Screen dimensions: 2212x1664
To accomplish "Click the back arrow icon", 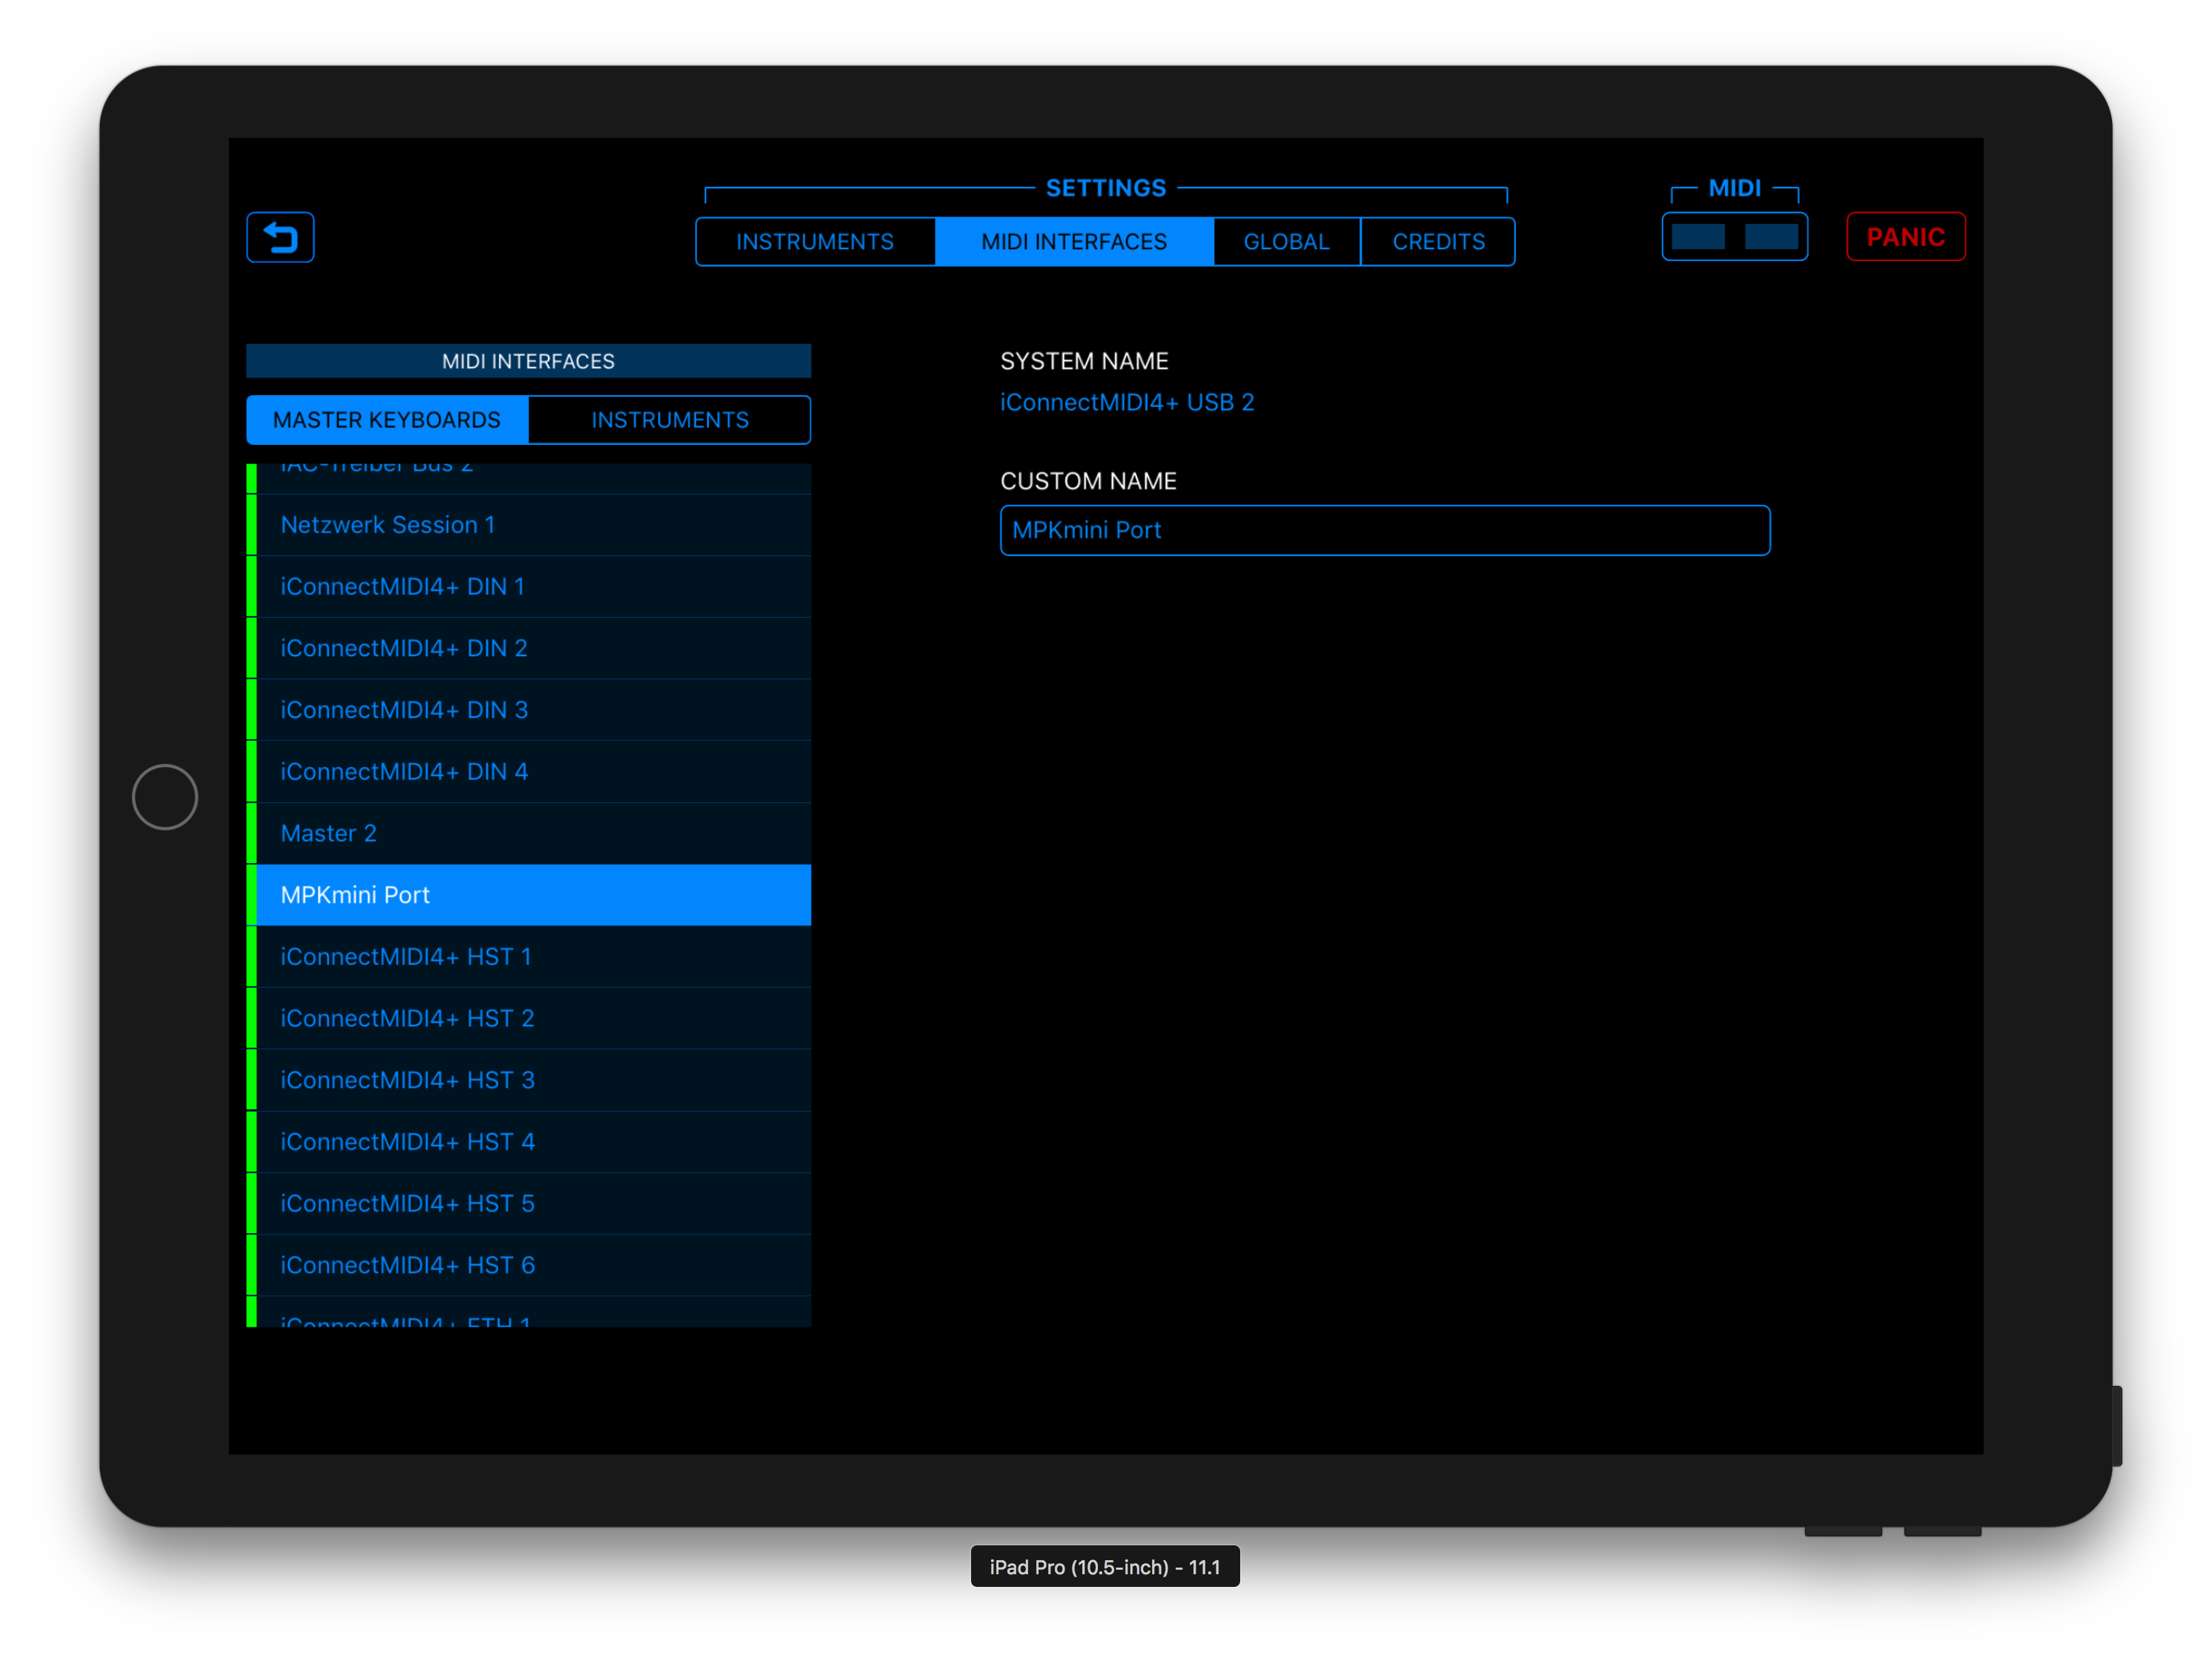I will (280, 237).
